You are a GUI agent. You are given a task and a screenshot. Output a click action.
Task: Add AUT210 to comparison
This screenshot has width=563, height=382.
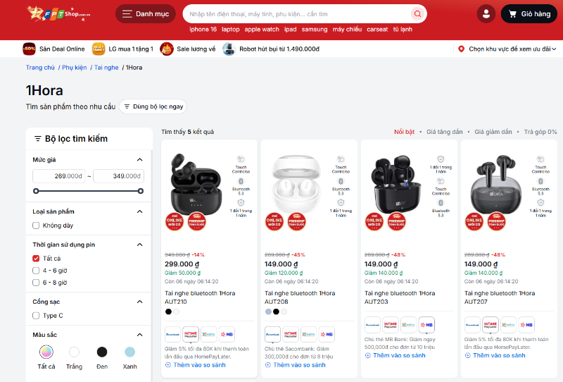(196, 365)
